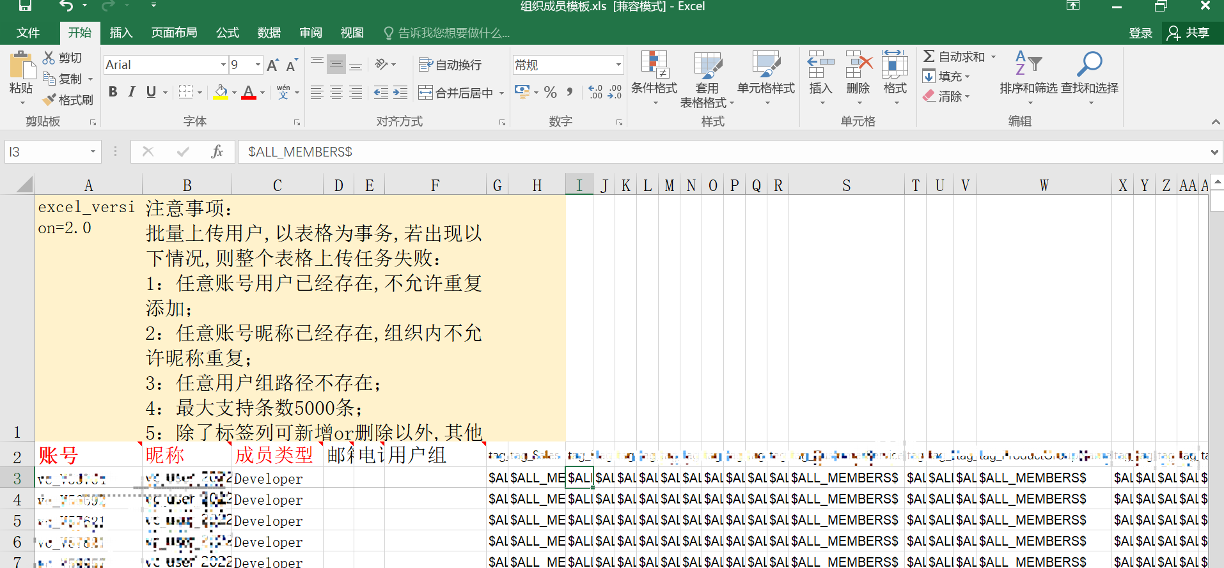Open the Data (数据) ribbon tab

269,33
